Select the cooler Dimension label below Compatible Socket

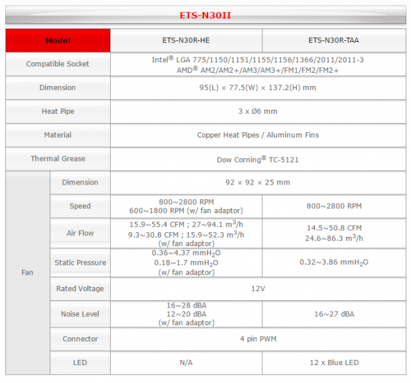pyautogui.click(x=58, y=87)
